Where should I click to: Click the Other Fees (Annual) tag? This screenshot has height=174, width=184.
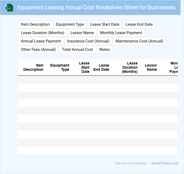38,50
